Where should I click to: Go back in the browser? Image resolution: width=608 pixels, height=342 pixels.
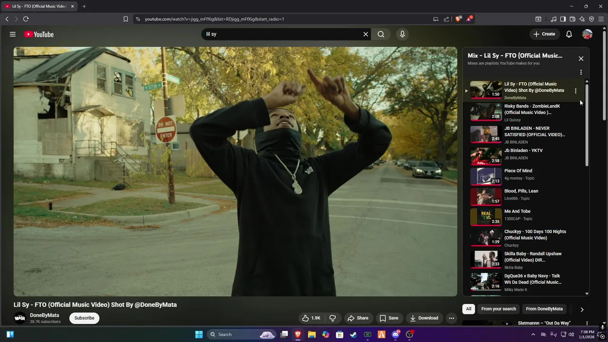tap(7, 19)
